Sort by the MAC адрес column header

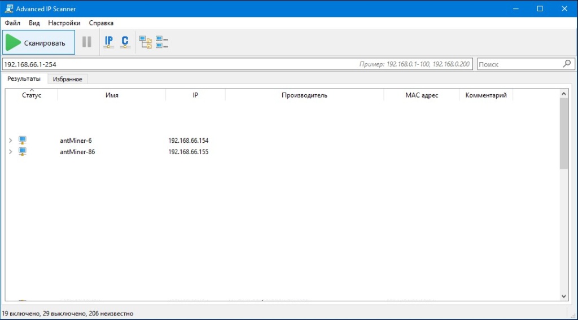422,95
